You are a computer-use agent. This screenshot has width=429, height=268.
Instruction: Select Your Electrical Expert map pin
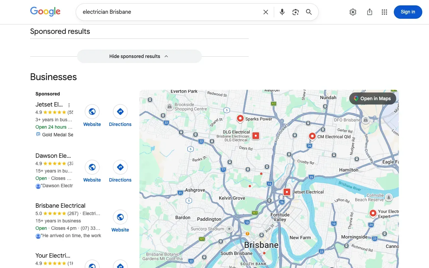click(373, 213)
